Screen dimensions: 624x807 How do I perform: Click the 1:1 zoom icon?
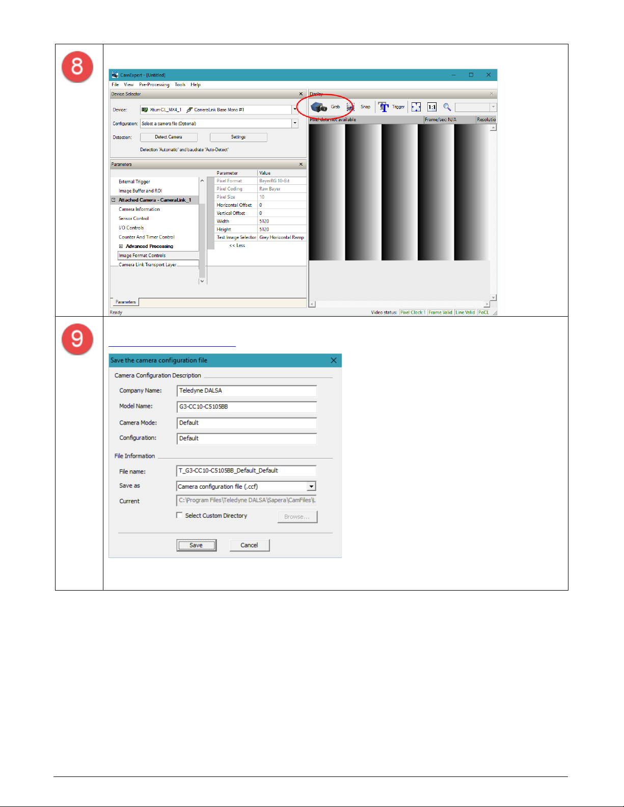pos(432,107)
